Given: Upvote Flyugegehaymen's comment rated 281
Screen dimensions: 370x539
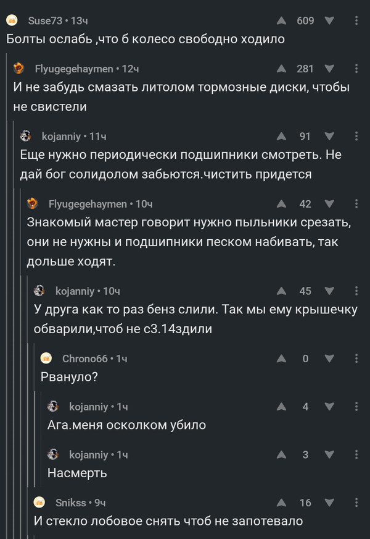Looking at the screenshot, I should [282, 69].
